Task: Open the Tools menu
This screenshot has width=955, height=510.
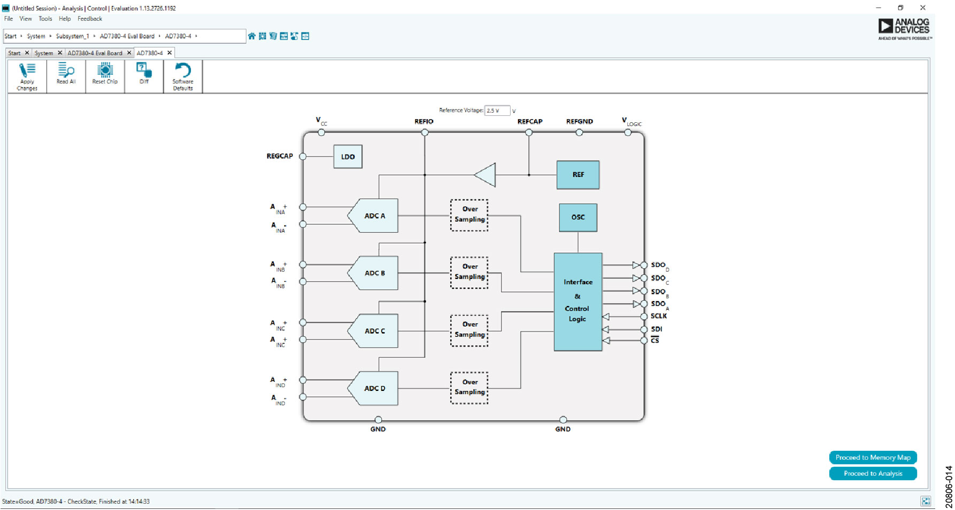Action: point(45,18)
